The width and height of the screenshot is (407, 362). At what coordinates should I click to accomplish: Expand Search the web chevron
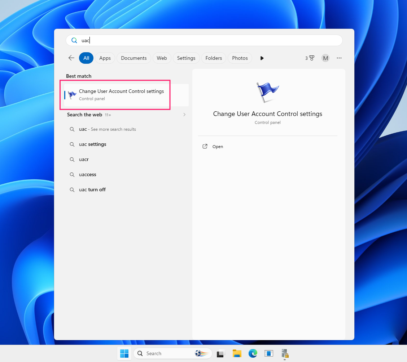(184, 115)
